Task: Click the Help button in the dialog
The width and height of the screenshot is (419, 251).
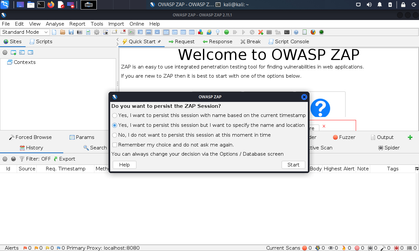Action: (x=124, y=165)
